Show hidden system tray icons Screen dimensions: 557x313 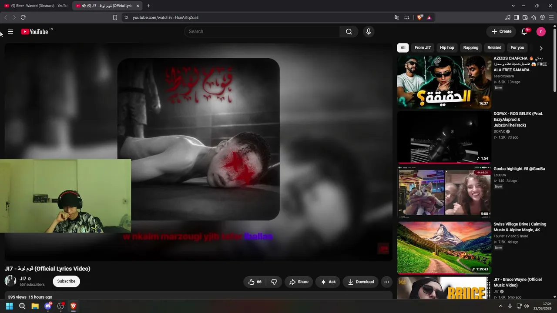pyautogui.click(x=500, y=306)
